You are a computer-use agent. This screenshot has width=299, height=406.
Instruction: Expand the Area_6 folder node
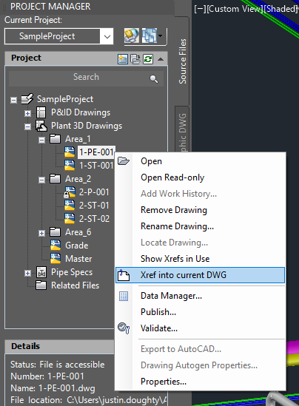point(41,233)
